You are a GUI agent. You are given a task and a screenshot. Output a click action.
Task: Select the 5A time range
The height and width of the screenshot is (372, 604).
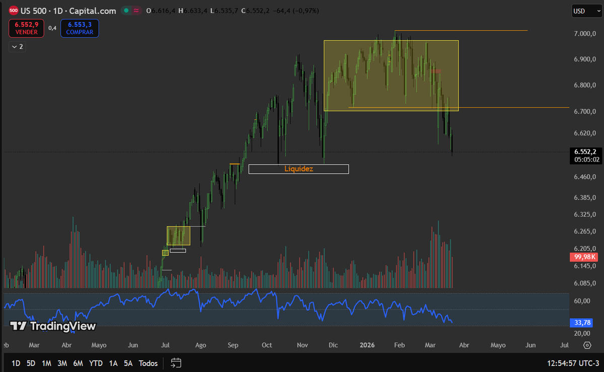128,363
